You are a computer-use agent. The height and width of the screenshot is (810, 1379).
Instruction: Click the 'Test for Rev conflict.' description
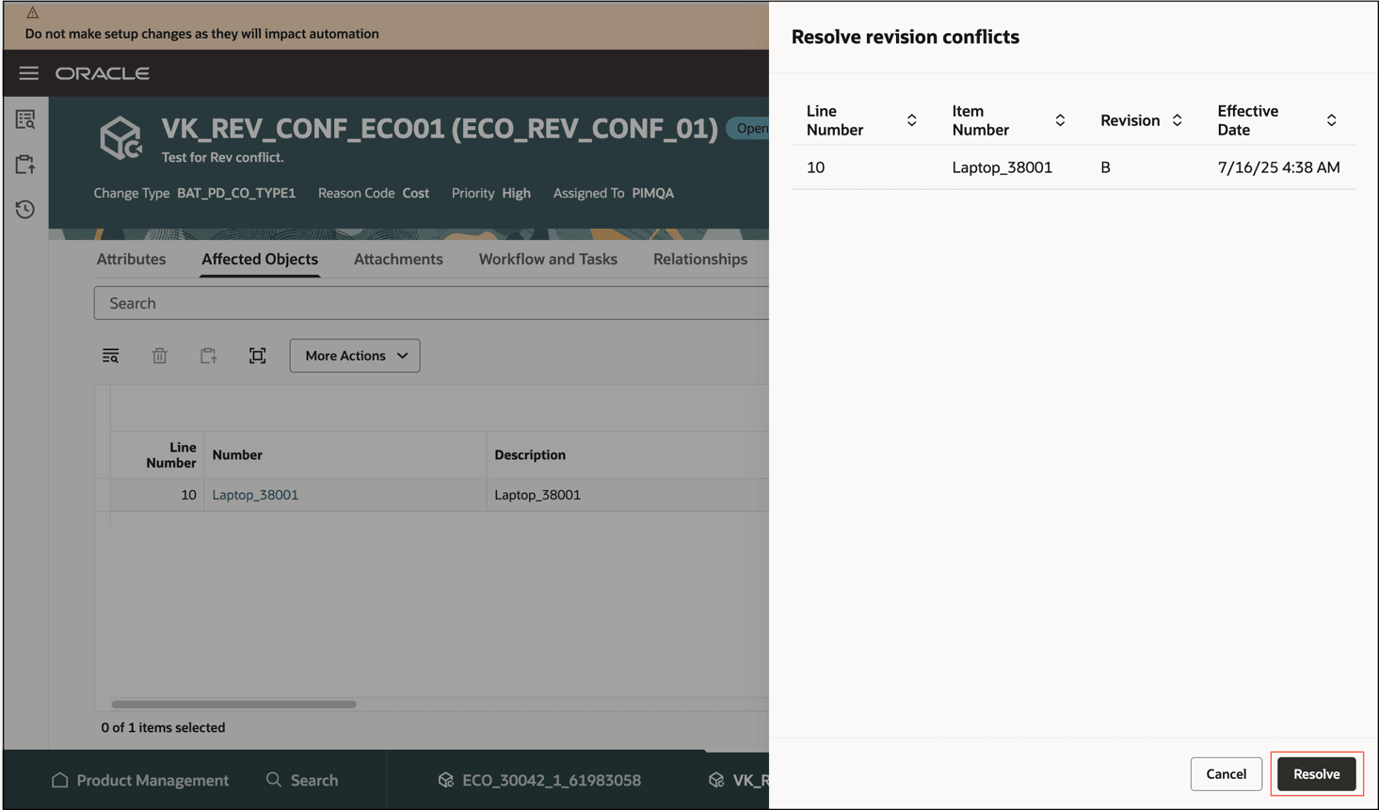pyautogui.click(x=222, y=157)
